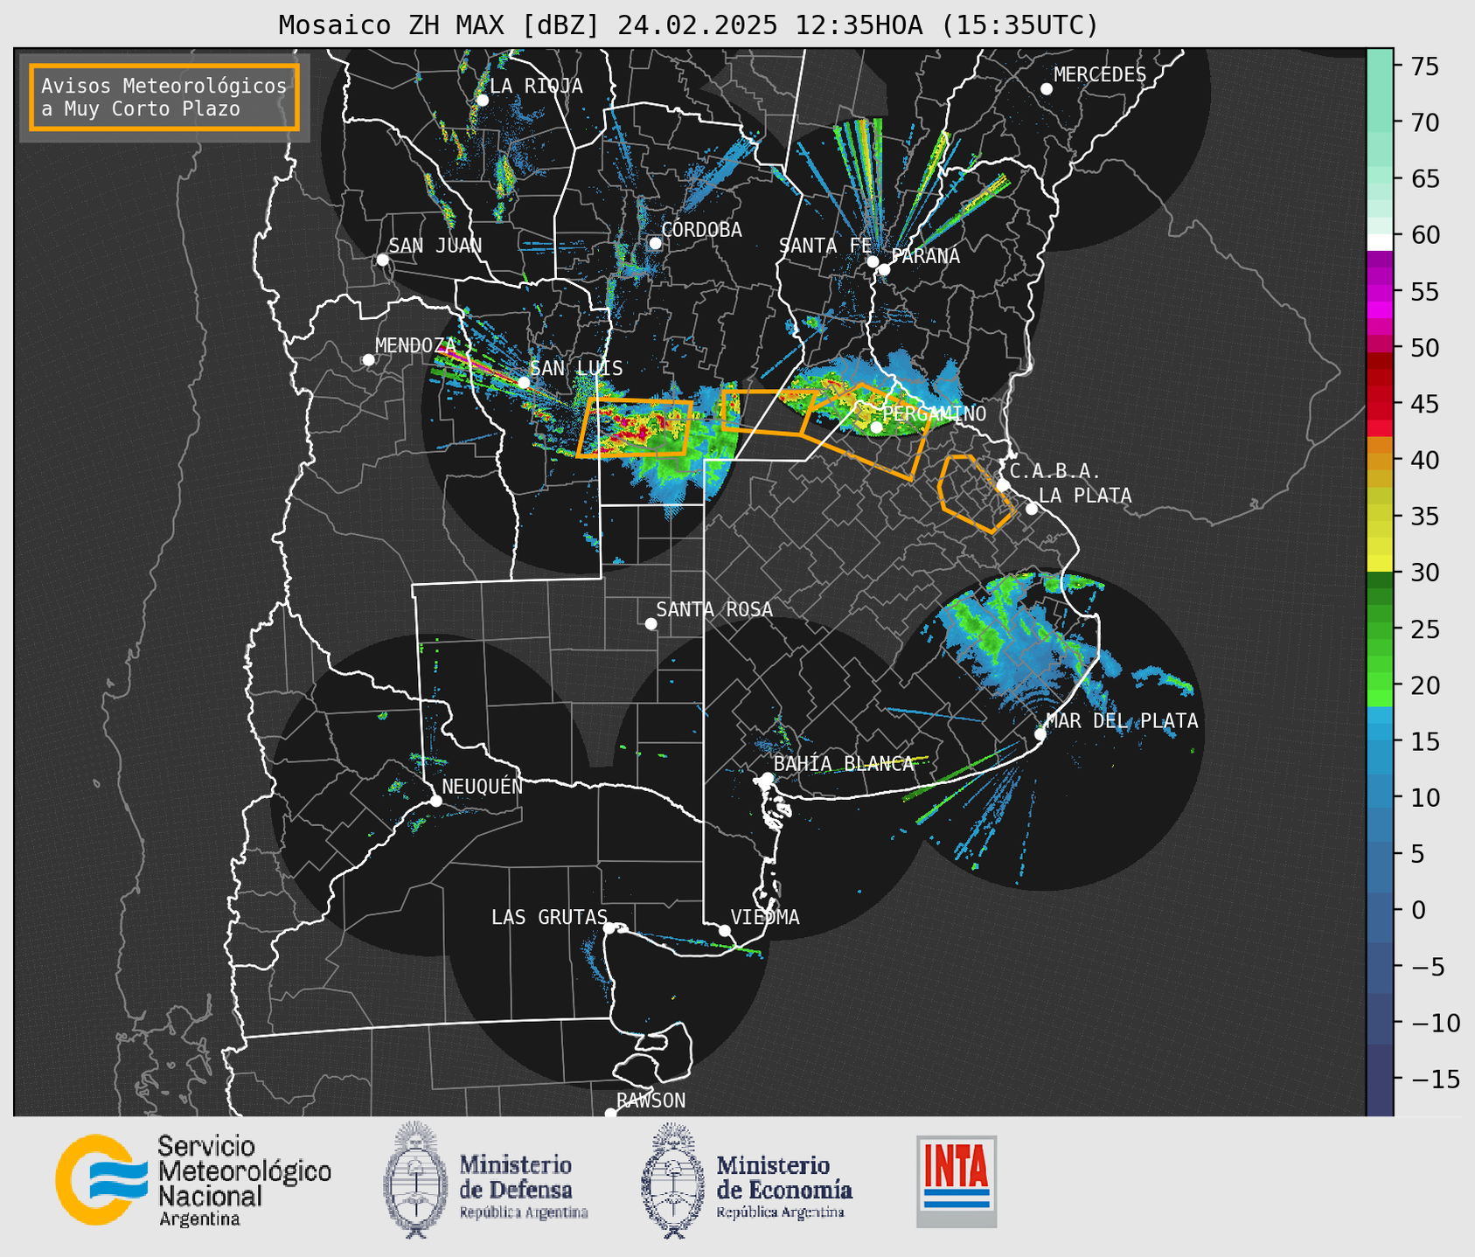
Task: Click the 25 dBZ green colorbar segment
Action: click(1380, 629)
